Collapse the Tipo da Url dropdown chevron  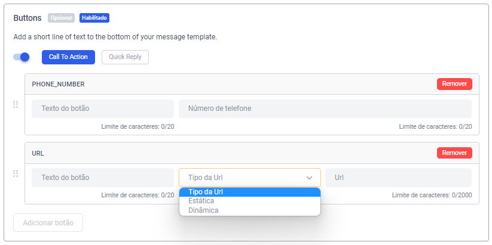[x=310, y=178]
